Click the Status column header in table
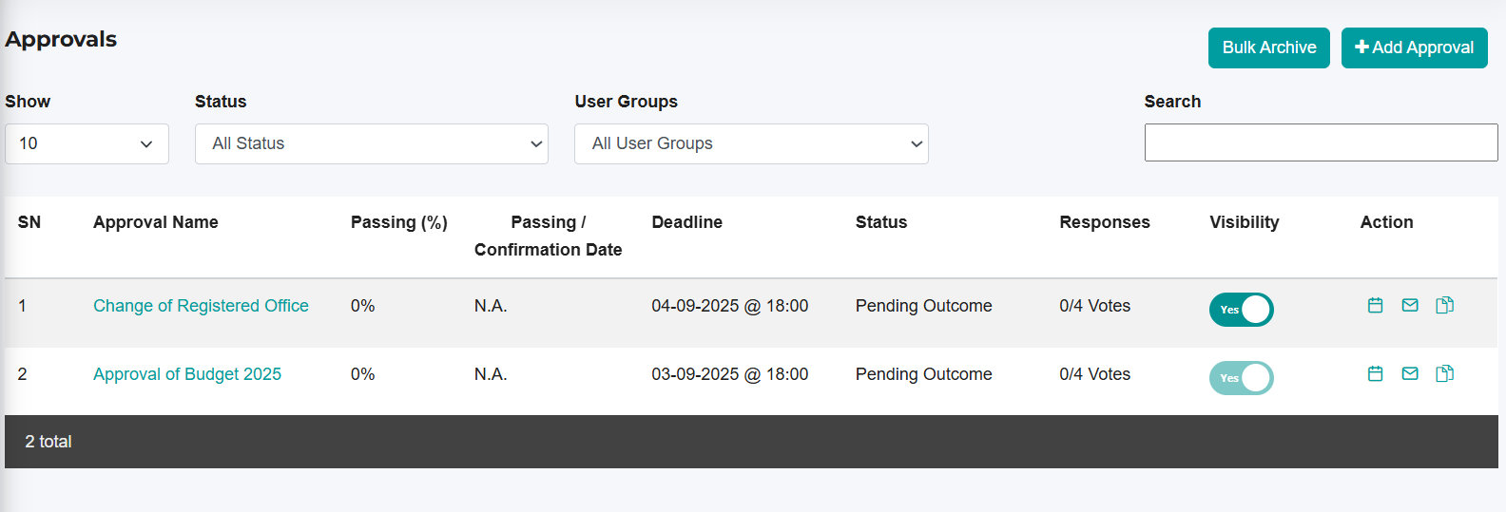Screen dimensions: 1506x512 click(x=880, y=222)
